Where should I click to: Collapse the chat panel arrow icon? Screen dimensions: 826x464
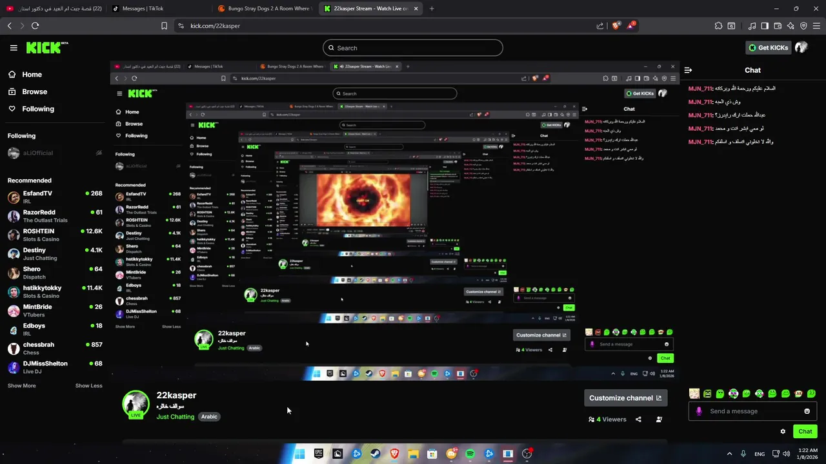tap(688, 70)
